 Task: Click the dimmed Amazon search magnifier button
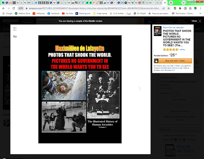140,21
